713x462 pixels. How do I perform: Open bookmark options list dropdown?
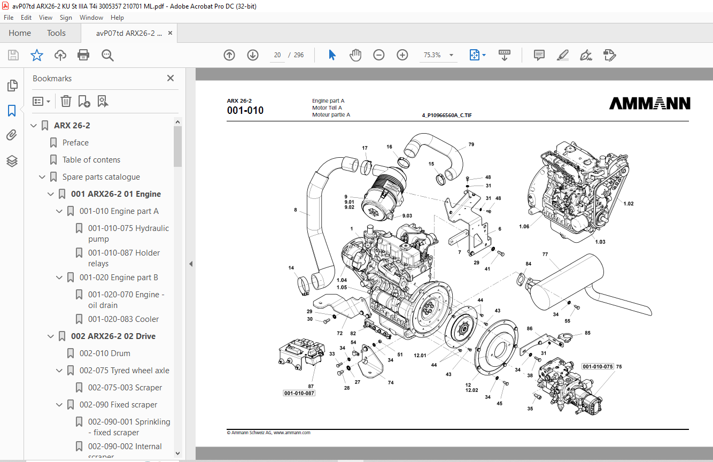[41, 101]
